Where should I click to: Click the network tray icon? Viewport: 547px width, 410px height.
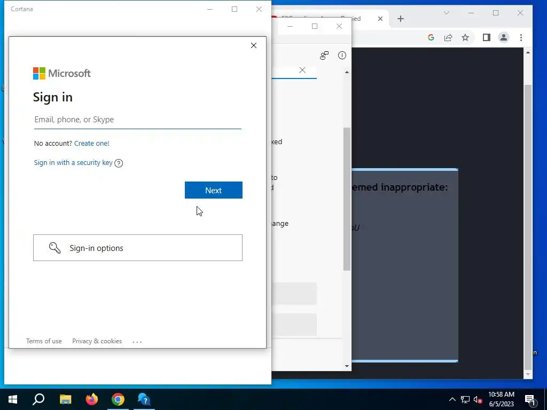click(x=465, y=399)
